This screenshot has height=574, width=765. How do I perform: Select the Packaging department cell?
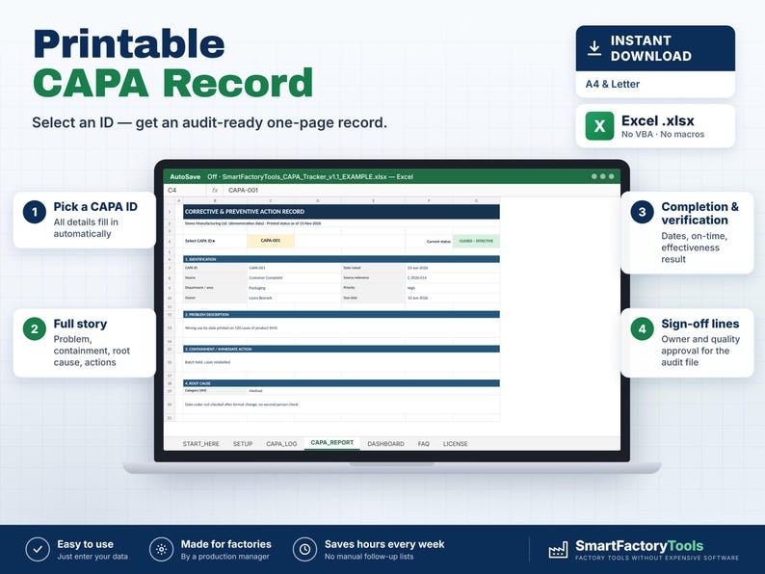coord(294,288)
